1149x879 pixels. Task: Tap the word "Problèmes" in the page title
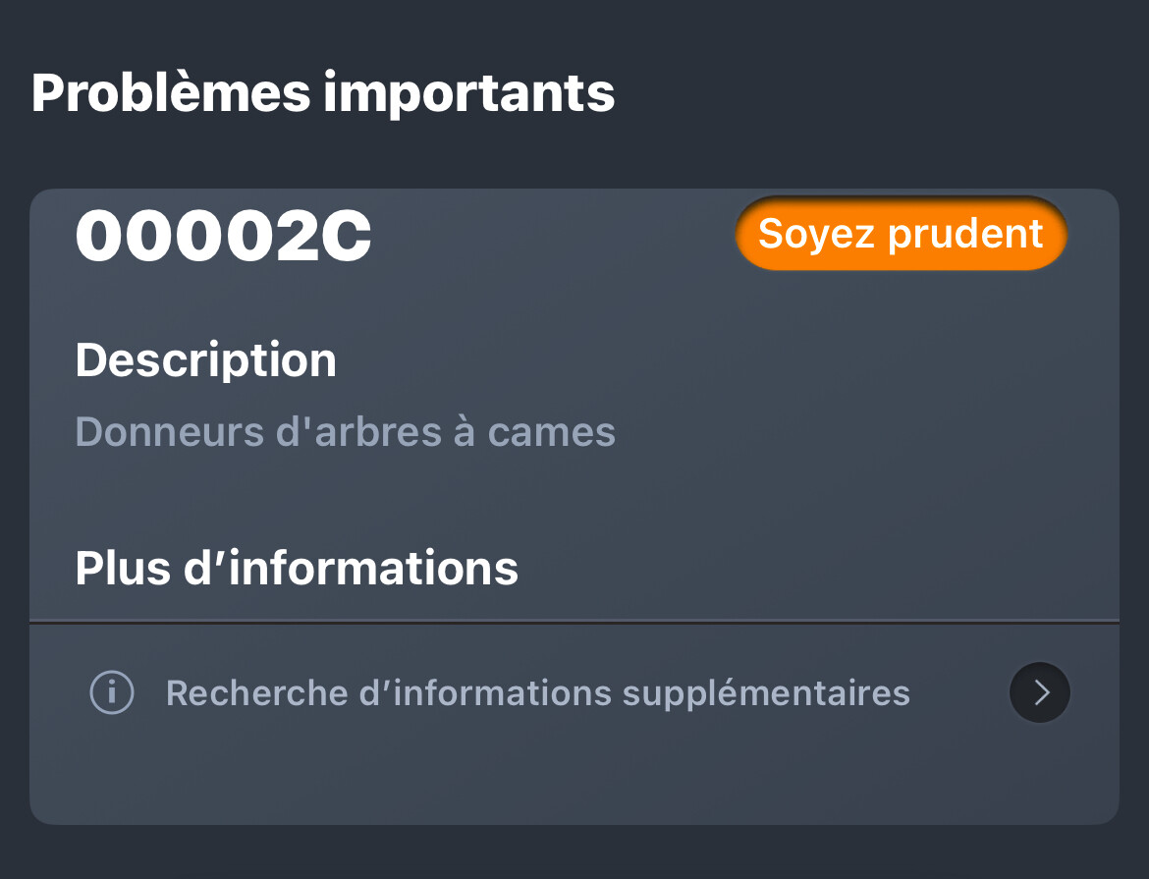171,93
